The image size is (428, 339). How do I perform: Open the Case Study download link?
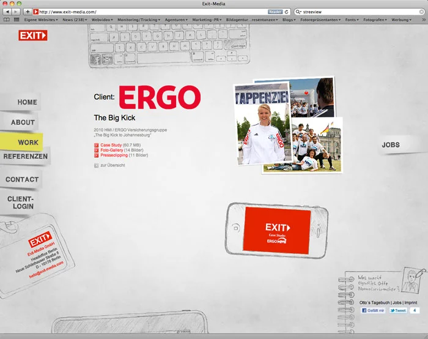(111, 146)
